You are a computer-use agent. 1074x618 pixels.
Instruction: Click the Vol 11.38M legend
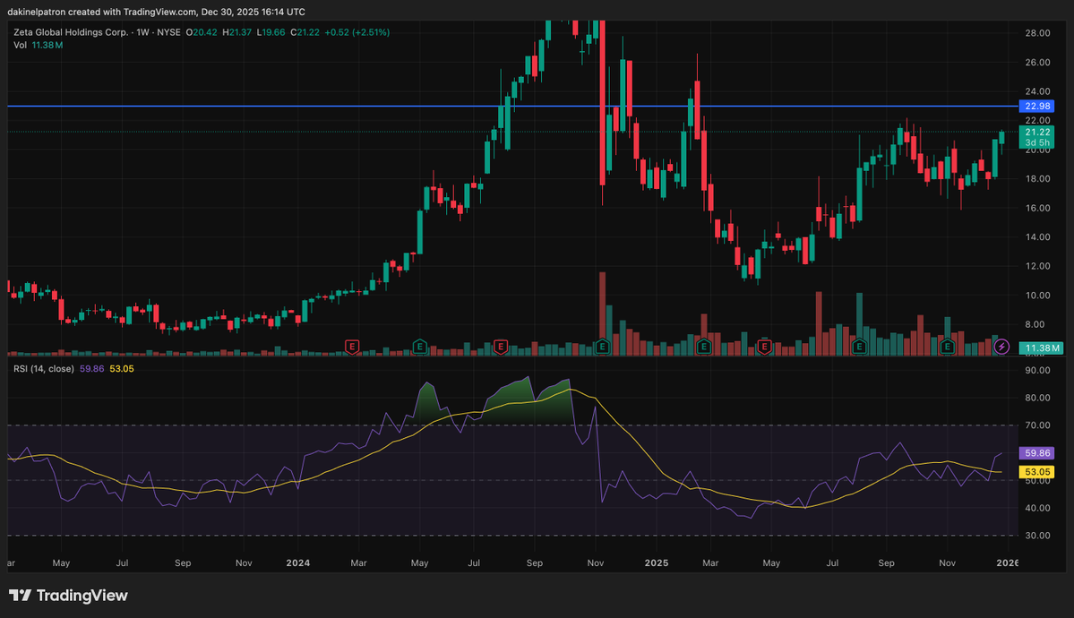pyautogui.click(x=39, y=45)
